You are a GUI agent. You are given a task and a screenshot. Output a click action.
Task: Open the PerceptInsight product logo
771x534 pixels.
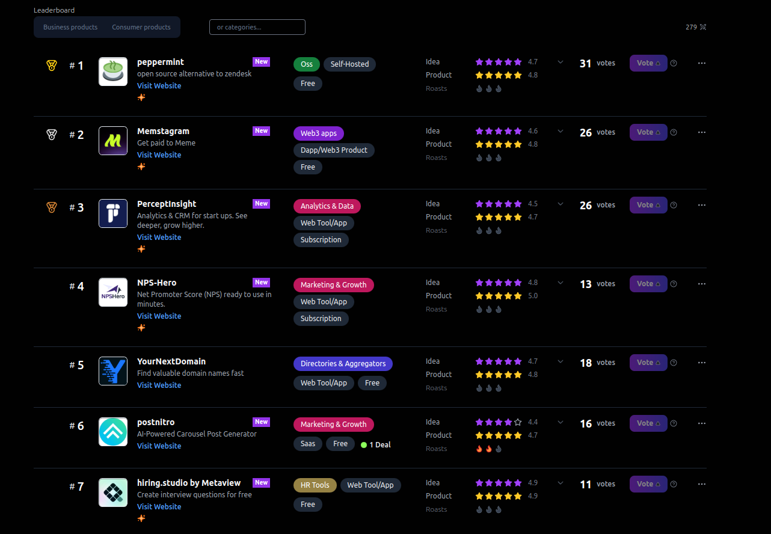pyautogui.click(x=113, y=213)
